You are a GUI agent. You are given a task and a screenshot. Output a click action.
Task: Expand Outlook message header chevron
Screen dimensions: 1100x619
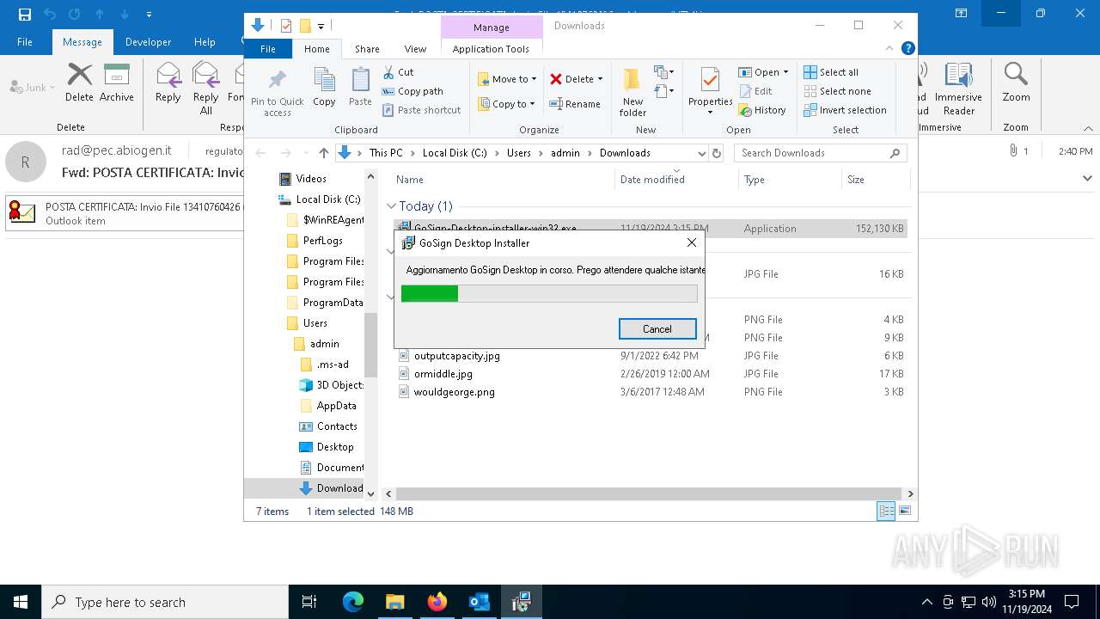point(1087,179)
